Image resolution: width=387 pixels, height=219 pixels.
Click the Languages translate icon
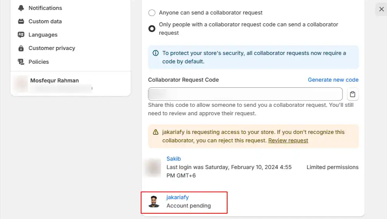coord(21,35)
